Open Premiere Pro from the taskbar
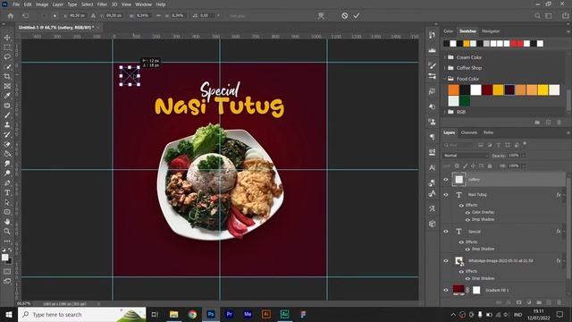The width and height of the screenshot is (572, 322). pos(230,314)
